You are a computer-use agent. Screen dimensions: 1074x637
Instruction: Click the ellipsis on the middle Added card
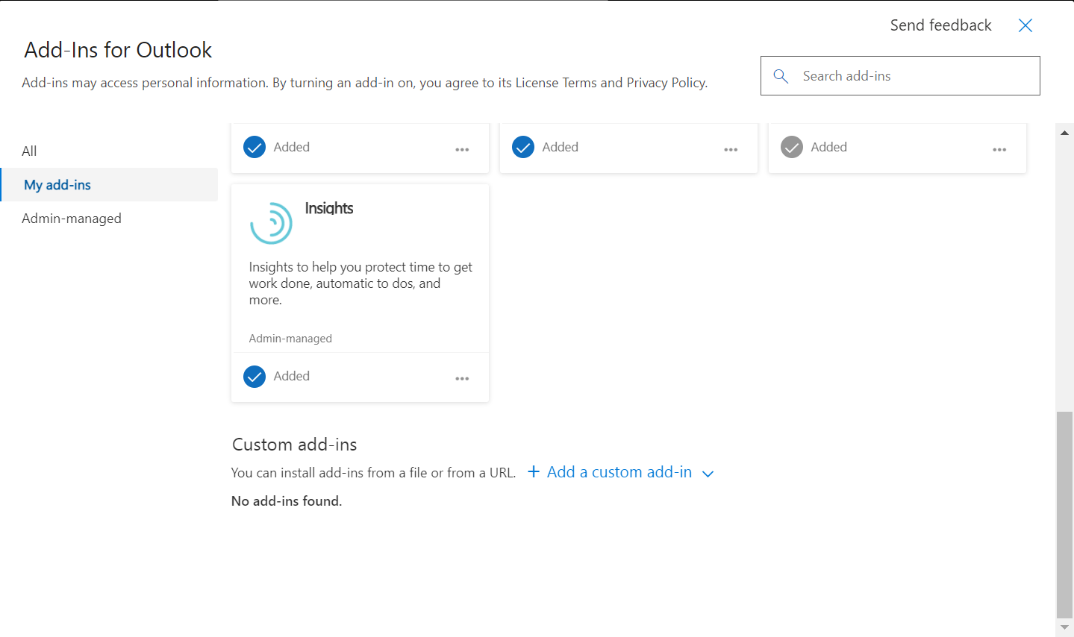731,149
